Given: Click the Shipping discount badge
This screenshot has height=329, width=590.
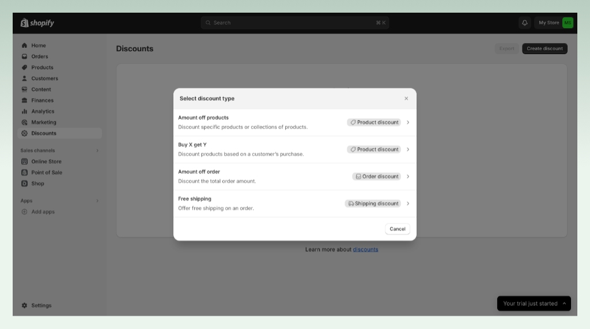Looking at the screenshot, I should [x=373, y=203].
